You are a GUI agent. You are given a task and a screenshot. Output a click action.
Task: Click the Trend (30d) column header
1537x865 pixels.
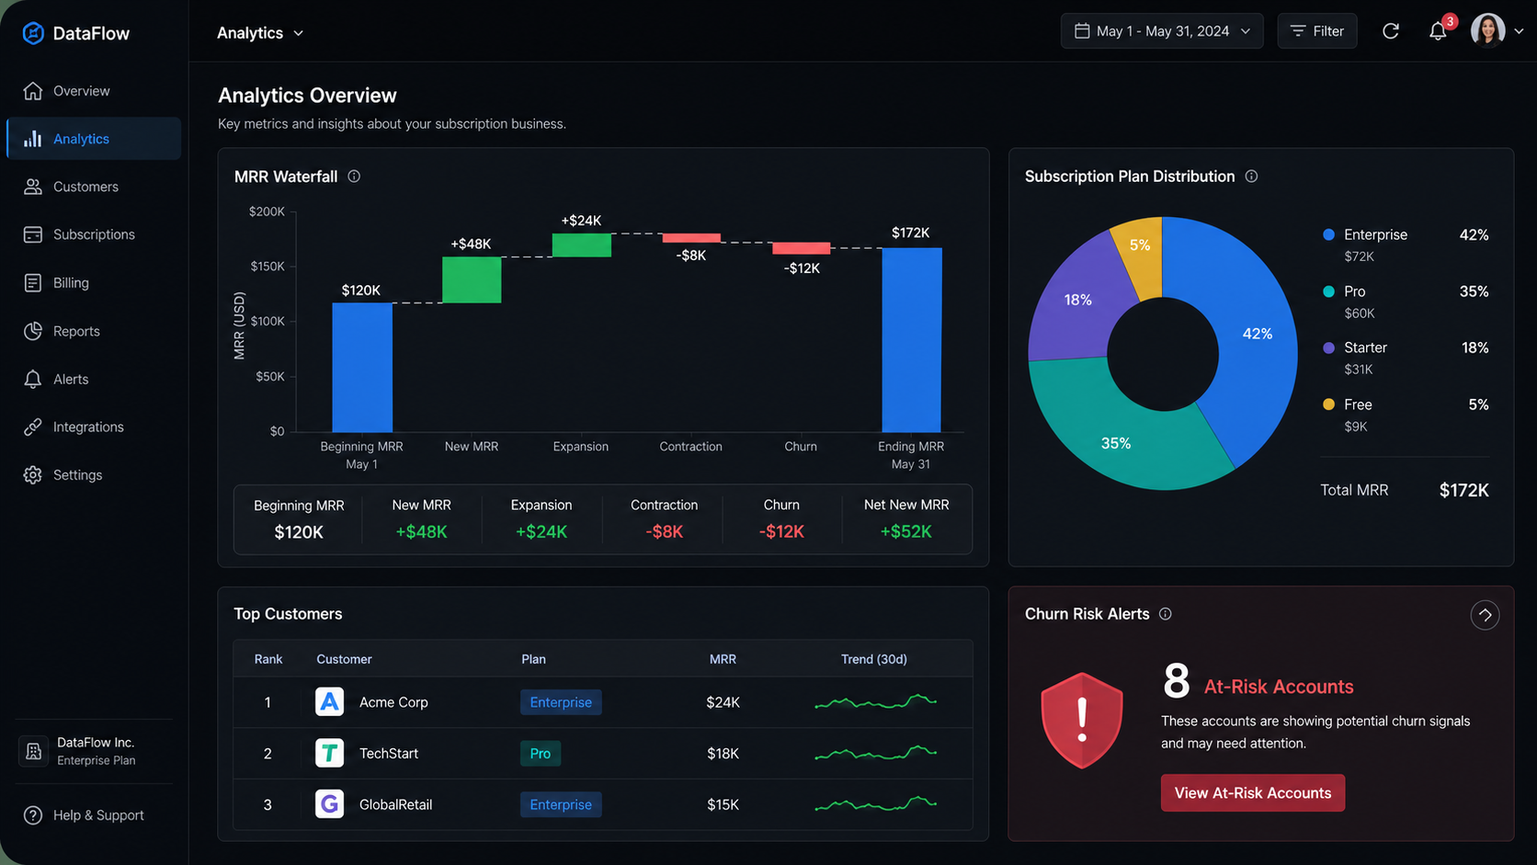tap(874, 659)
